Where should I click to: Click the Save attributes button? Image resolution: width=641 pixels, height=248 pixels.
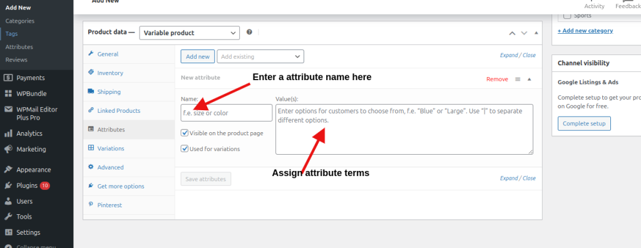pos(205,179)
